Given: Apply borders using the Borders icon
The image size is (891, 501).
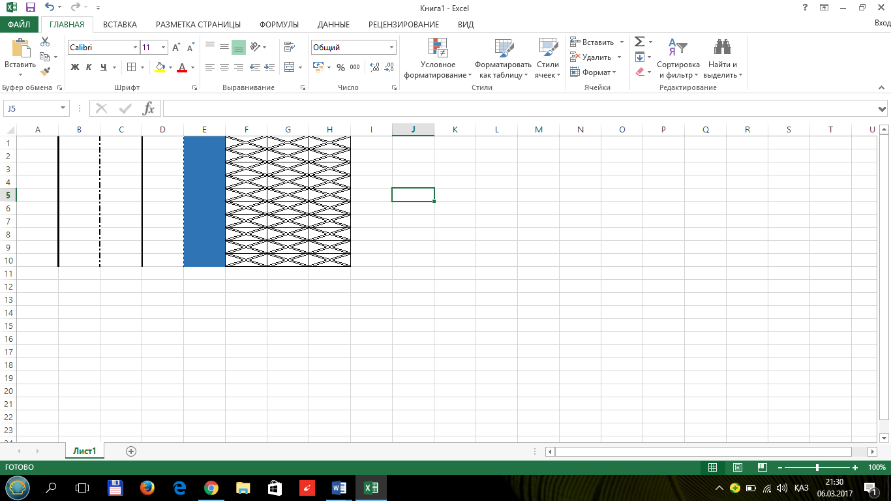Looking at the screenshot, I should (131, 67).
